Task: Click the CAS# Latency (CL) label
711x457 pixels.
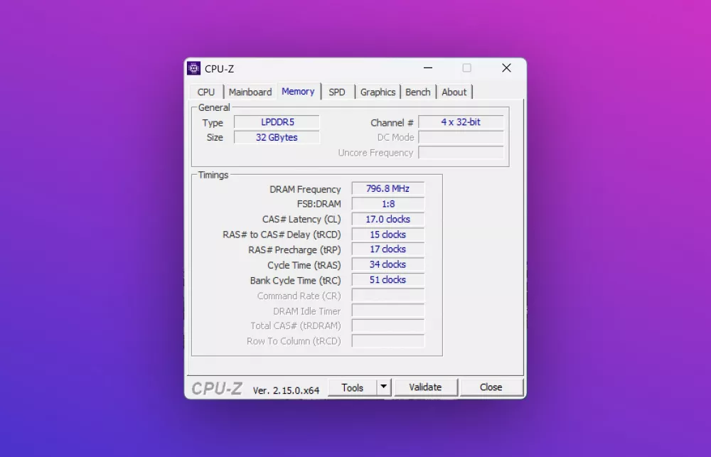Action: [x=301, y=220]
